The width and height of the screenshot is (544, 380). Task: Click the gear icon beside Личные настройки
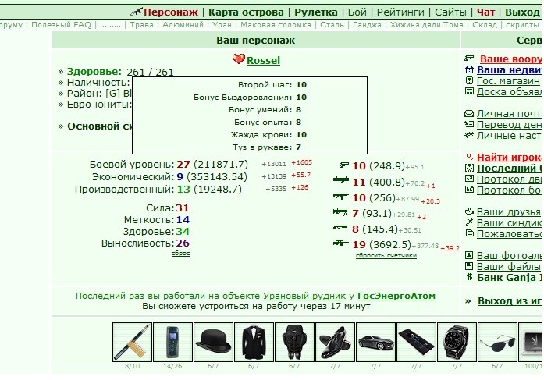[469, 134]
